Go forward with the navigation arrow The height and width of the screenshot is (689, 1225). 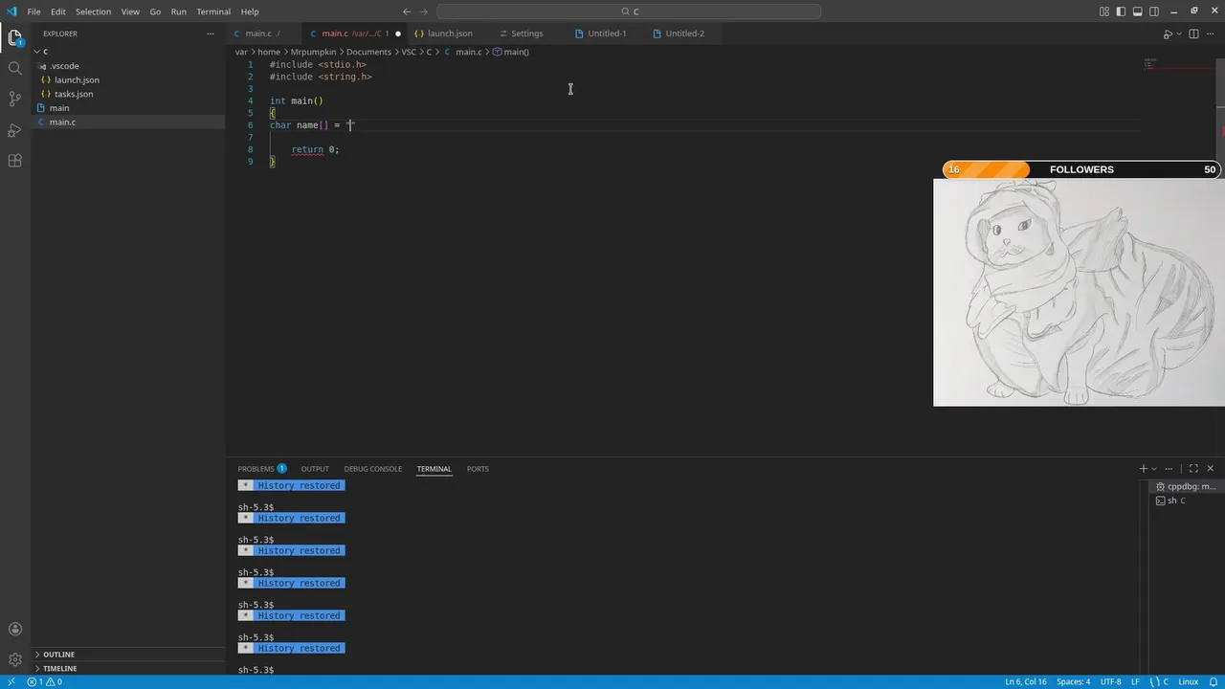tap(424, 11)
